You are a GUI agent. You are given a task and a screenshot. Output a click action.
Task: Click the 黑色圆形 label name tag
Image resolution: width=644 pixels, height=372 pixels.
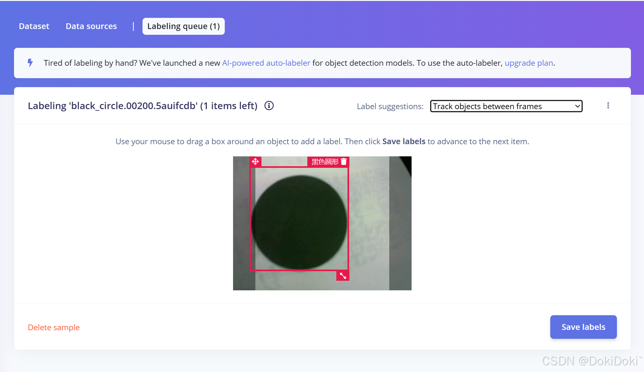click(325, 162)
